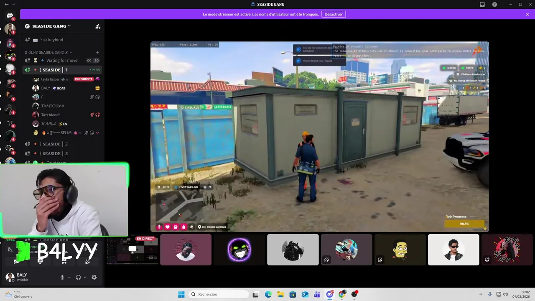Screen dimensions: 535x301
Task: Click EN DIRECT badge next to layla bisou
Action: coord(84,79)
